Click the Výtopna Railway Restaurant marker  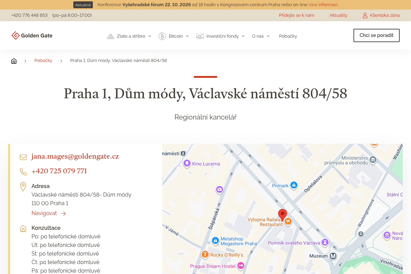coord(288,222)
